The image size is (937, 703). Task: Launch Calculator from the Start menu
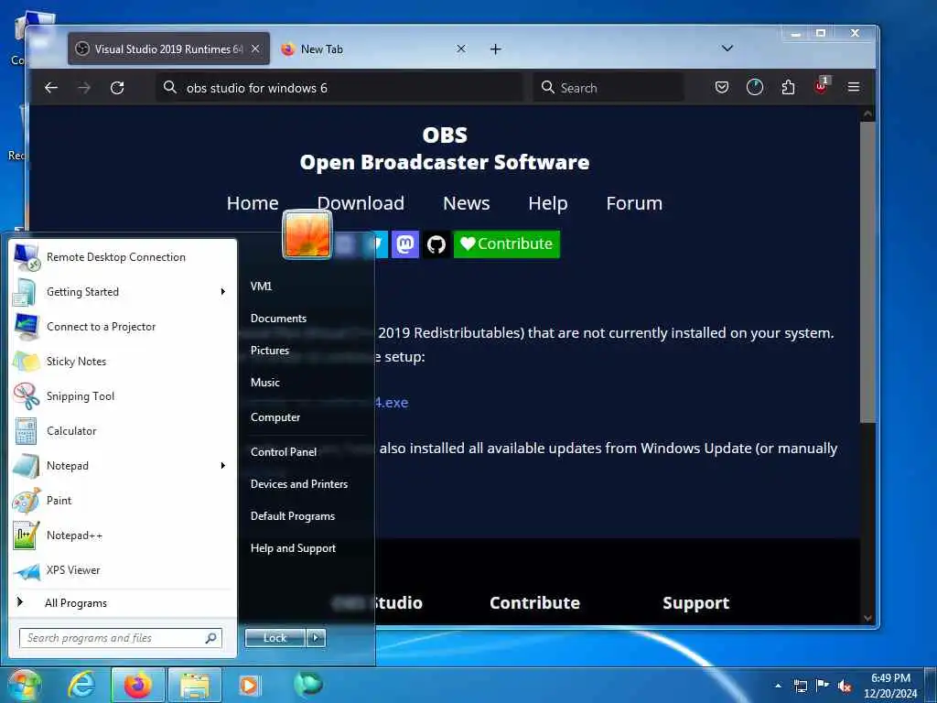pos(123,430)
